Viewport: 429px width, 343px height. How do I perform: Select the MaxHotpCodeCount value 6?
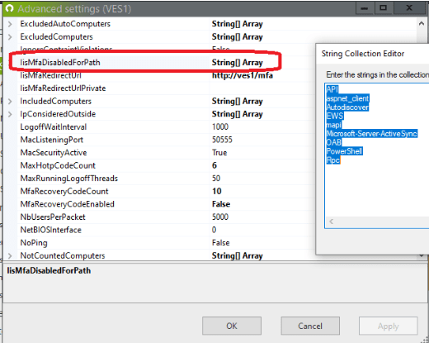pyautogui.click(x=214, y=165)
